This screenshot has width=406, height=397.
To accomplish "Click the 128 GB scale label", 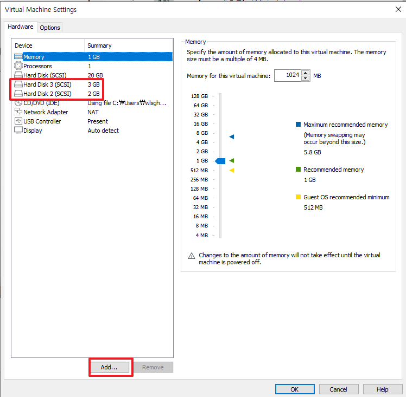I will [199, 96].
